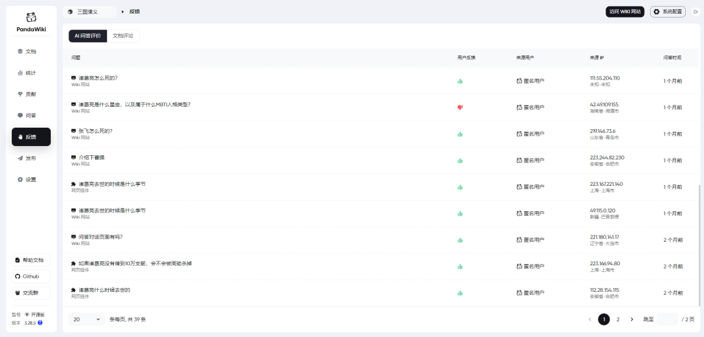
Task: Select the AI 问答评价 tab
Action: (x=87, y=36)
